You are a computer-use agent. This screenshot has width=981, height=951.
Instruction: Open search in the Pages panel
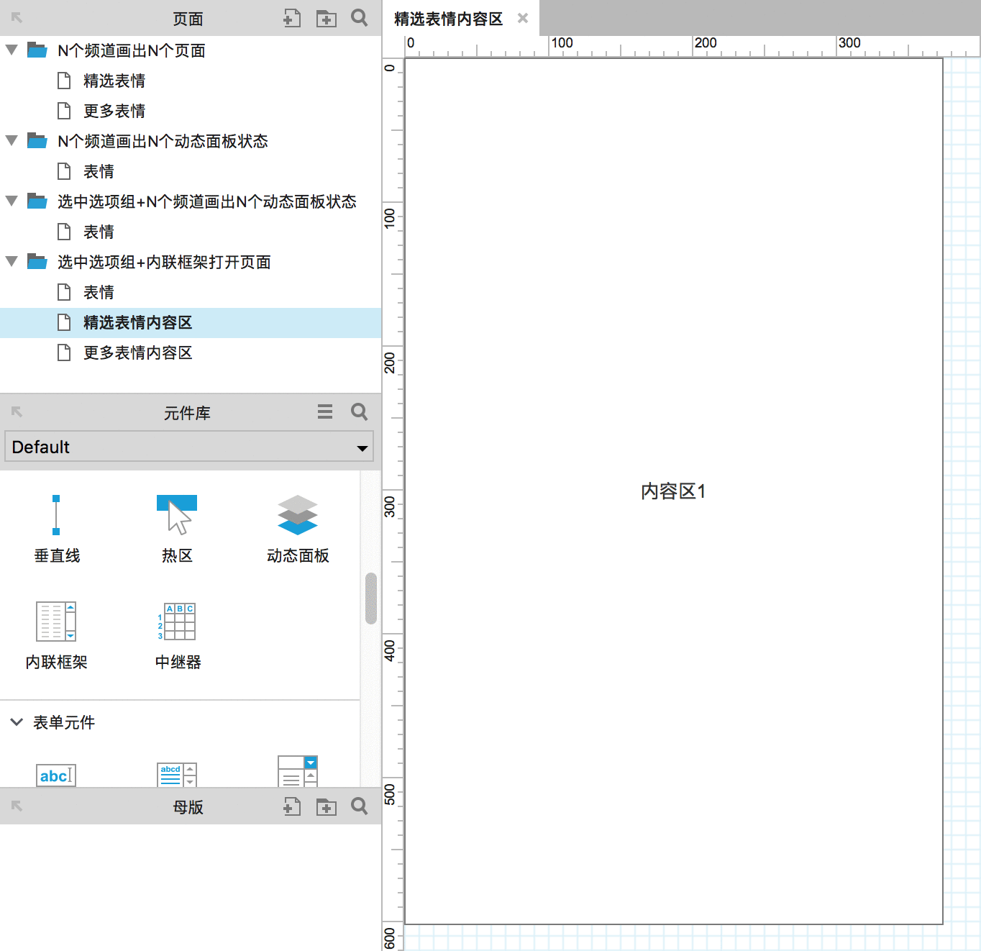coord(360,18)
